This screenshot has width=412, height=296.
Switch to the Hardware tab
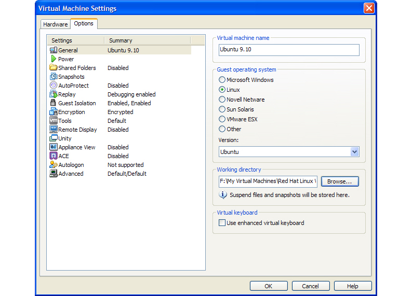point(56,24)
